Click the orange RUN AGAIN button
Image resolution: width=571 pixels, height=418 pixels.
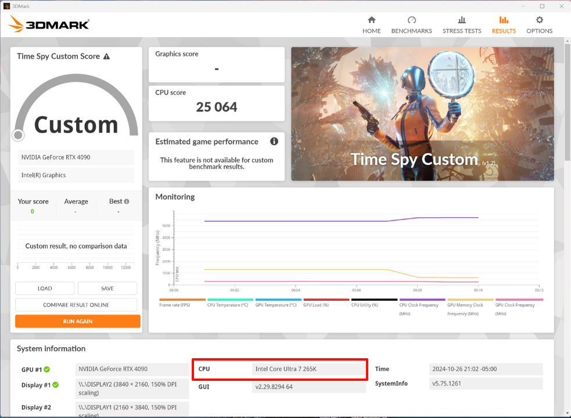pos(78,321)
